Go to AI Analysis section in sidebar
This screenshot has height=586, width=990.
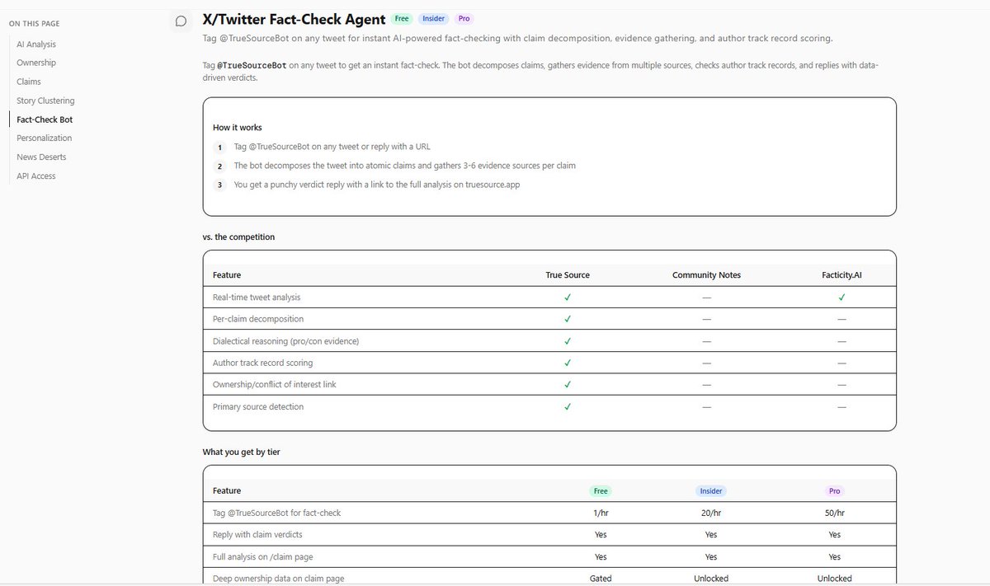click(36, 45)
